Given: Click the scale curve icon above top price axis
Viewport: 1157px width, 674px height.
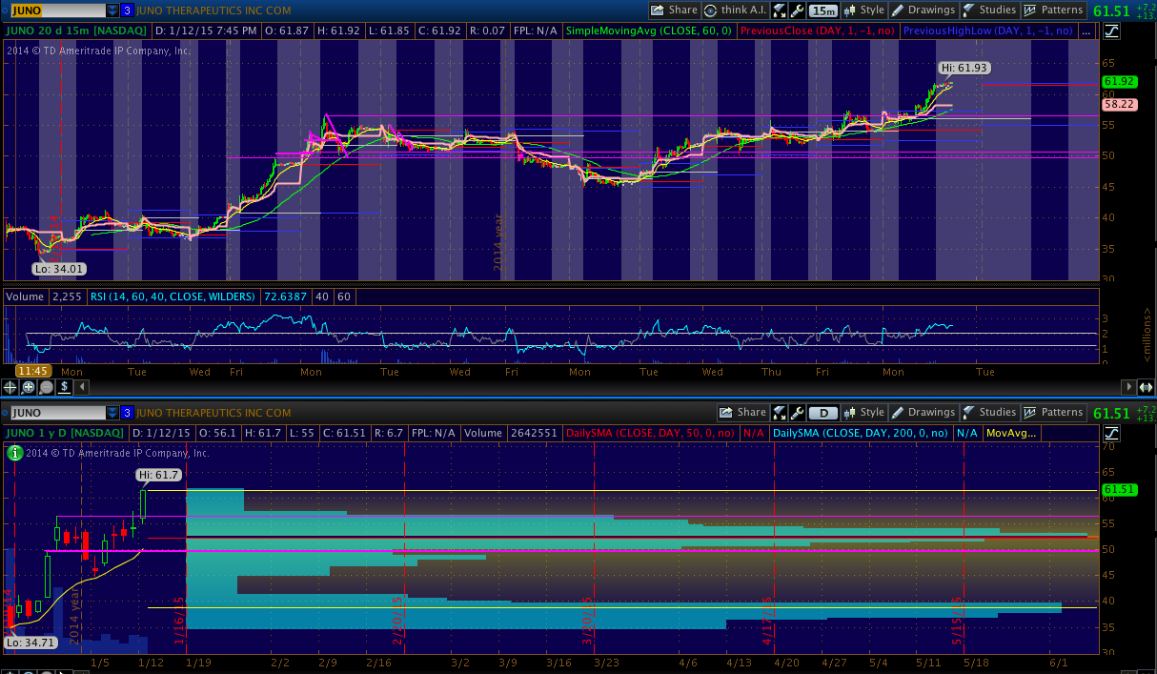Looking at the screenshot, I should tap(1112, 31).
